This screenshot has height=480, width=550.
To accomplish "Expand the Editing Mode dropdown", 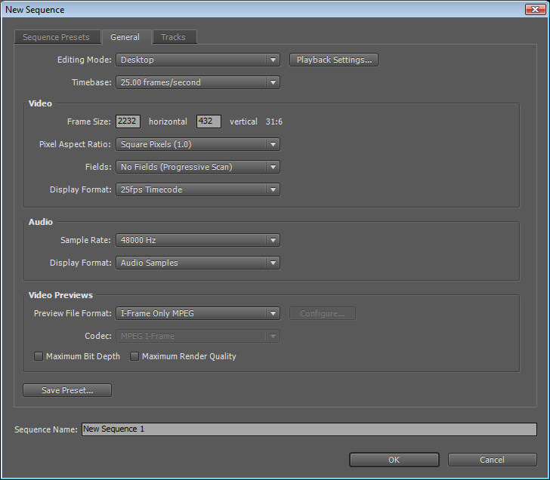I will point(197,60).
